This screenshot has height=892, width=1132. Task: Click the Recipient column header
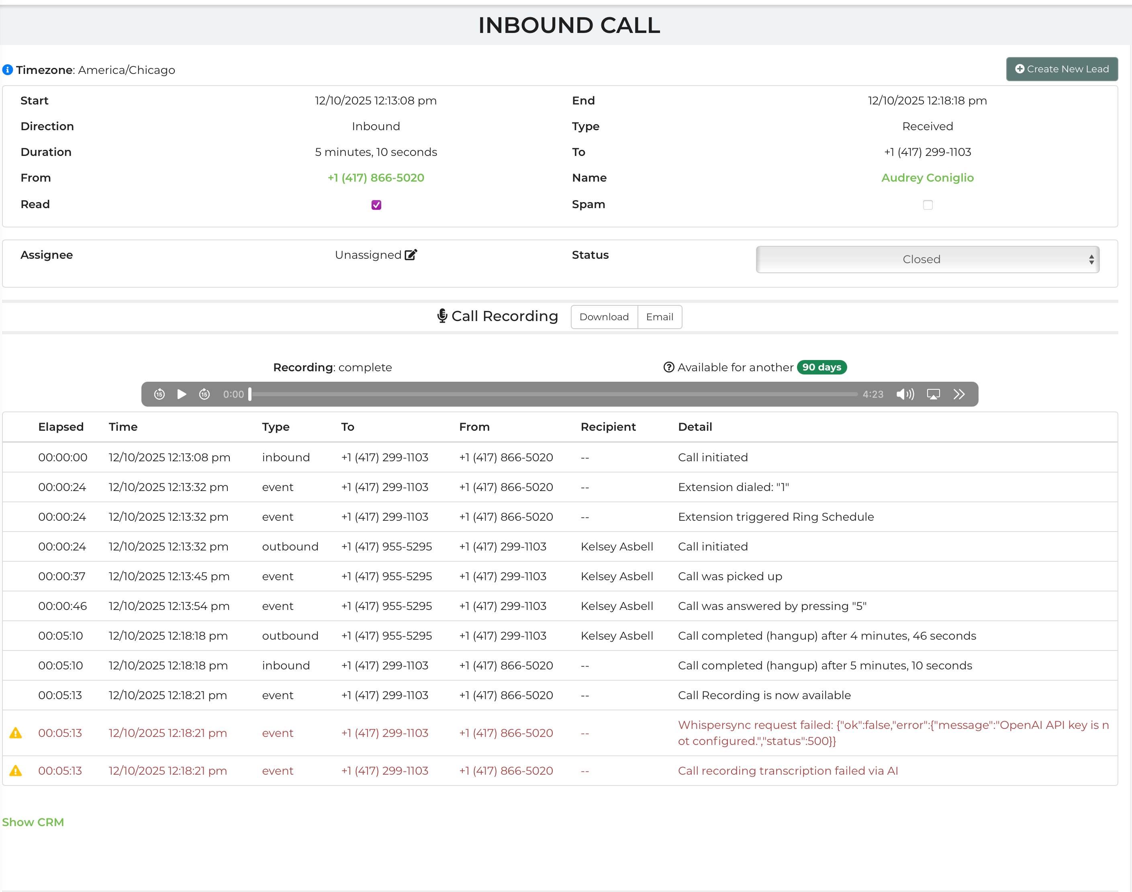coord(608,427)
